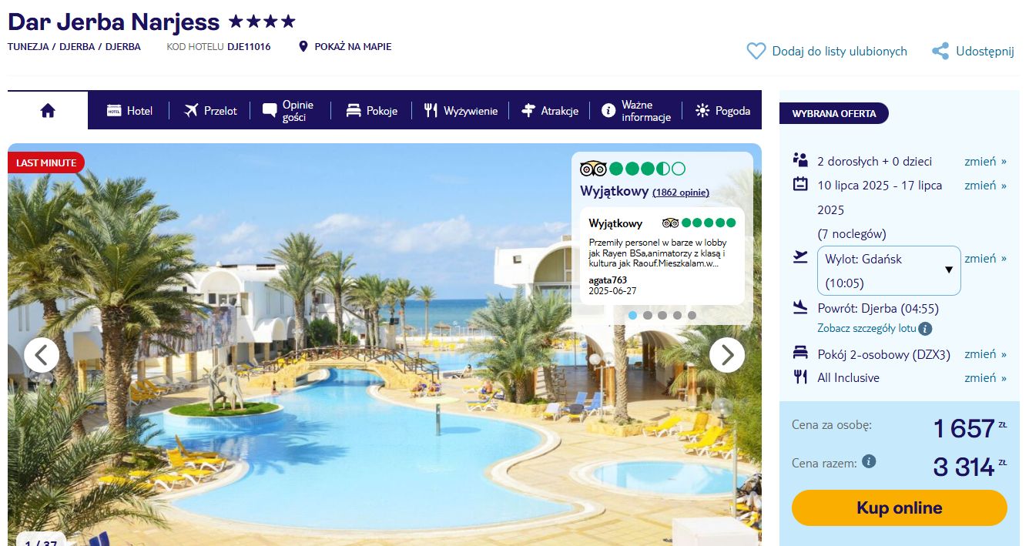The height and width of the screenshot is (546, 1029).
Task: Select the first review carousel dot
Action: pos(632,315)
